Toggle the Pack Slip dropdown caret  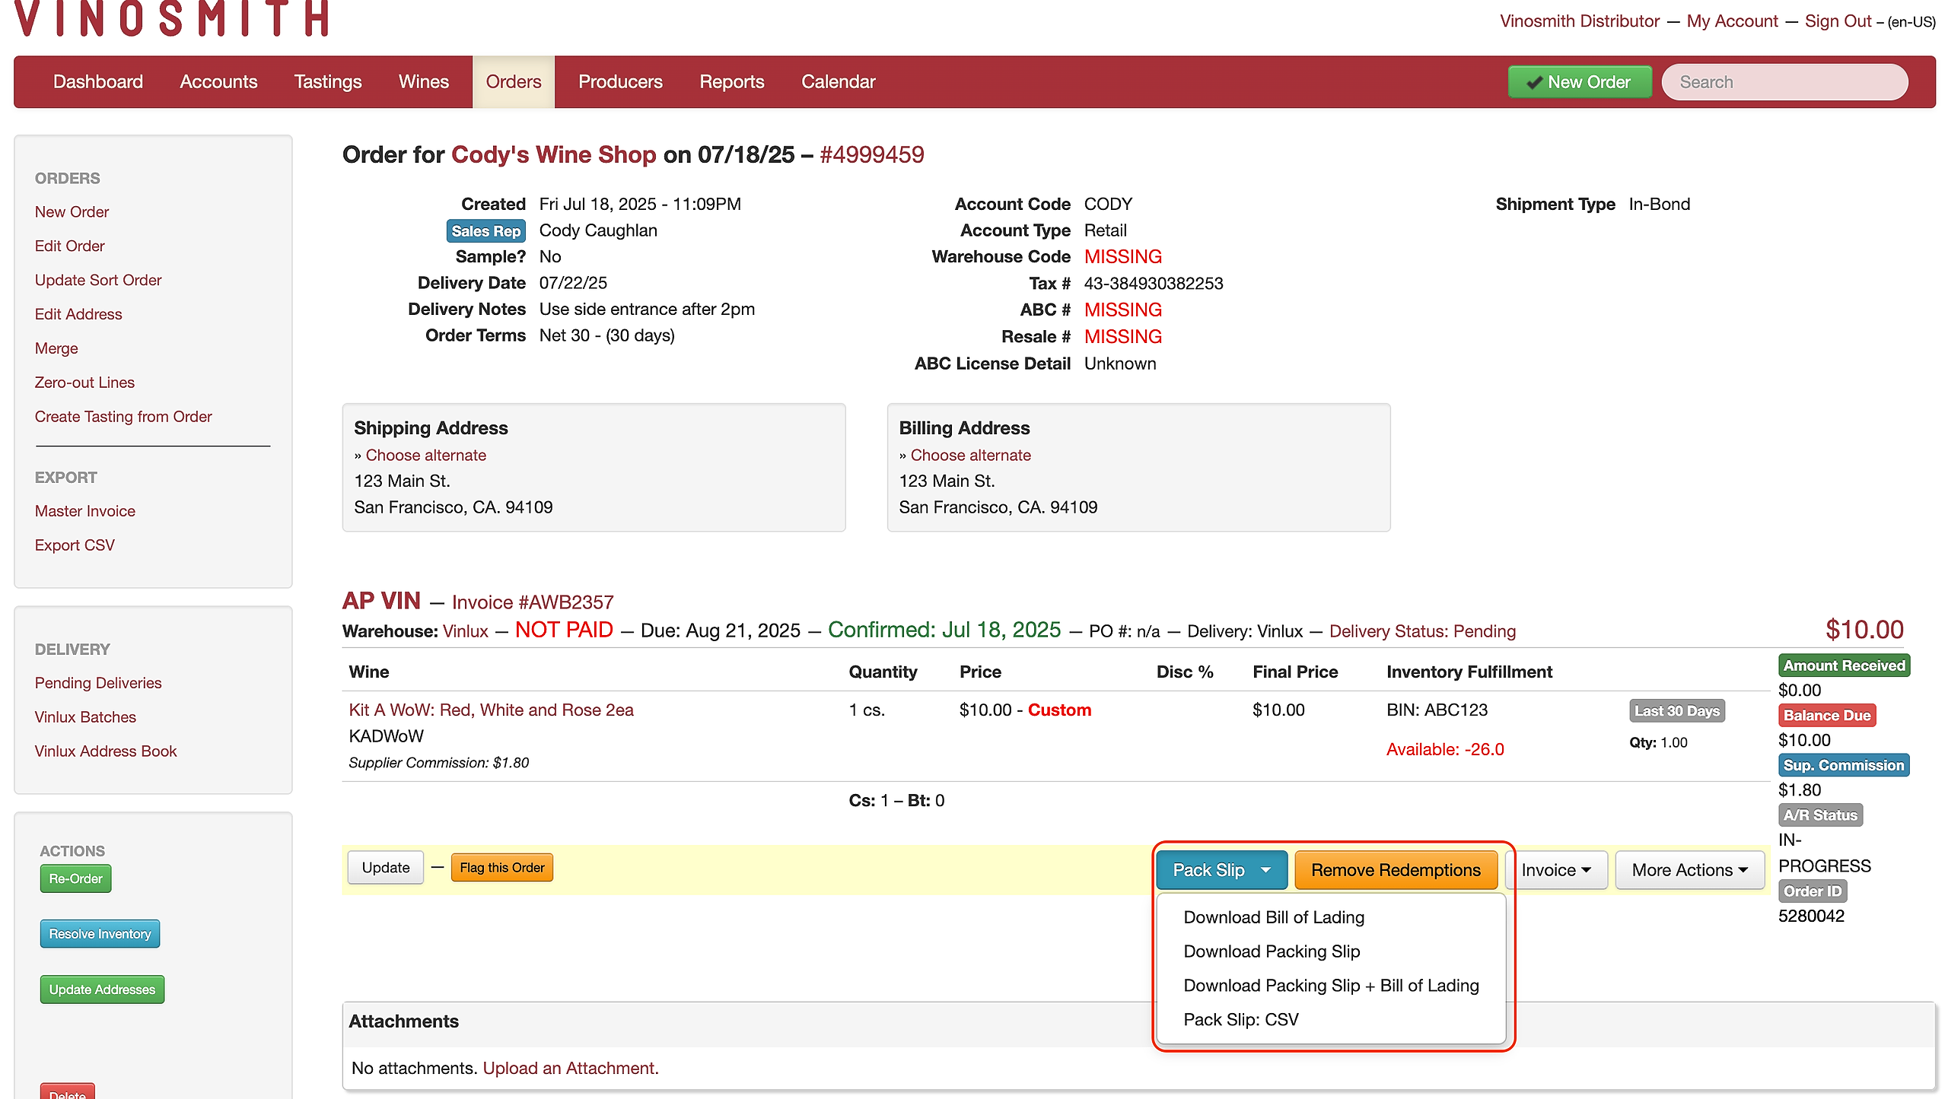(1266, 870)
